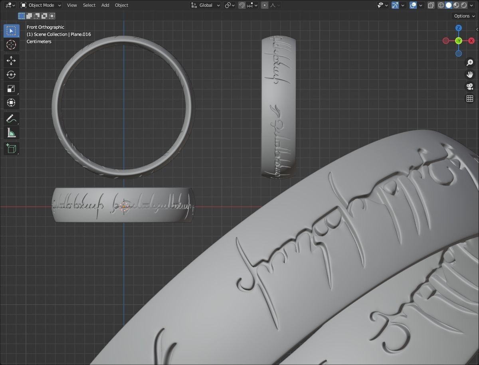
Task: Switch to Solid viewport shading
Action: (x=449, y=5)
